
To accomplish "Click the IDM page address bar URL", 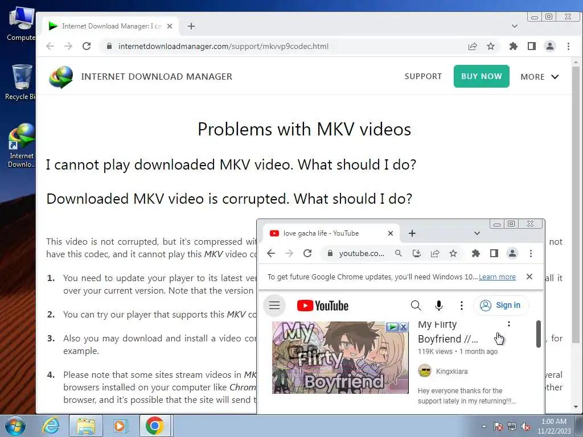I will (223, 47).
